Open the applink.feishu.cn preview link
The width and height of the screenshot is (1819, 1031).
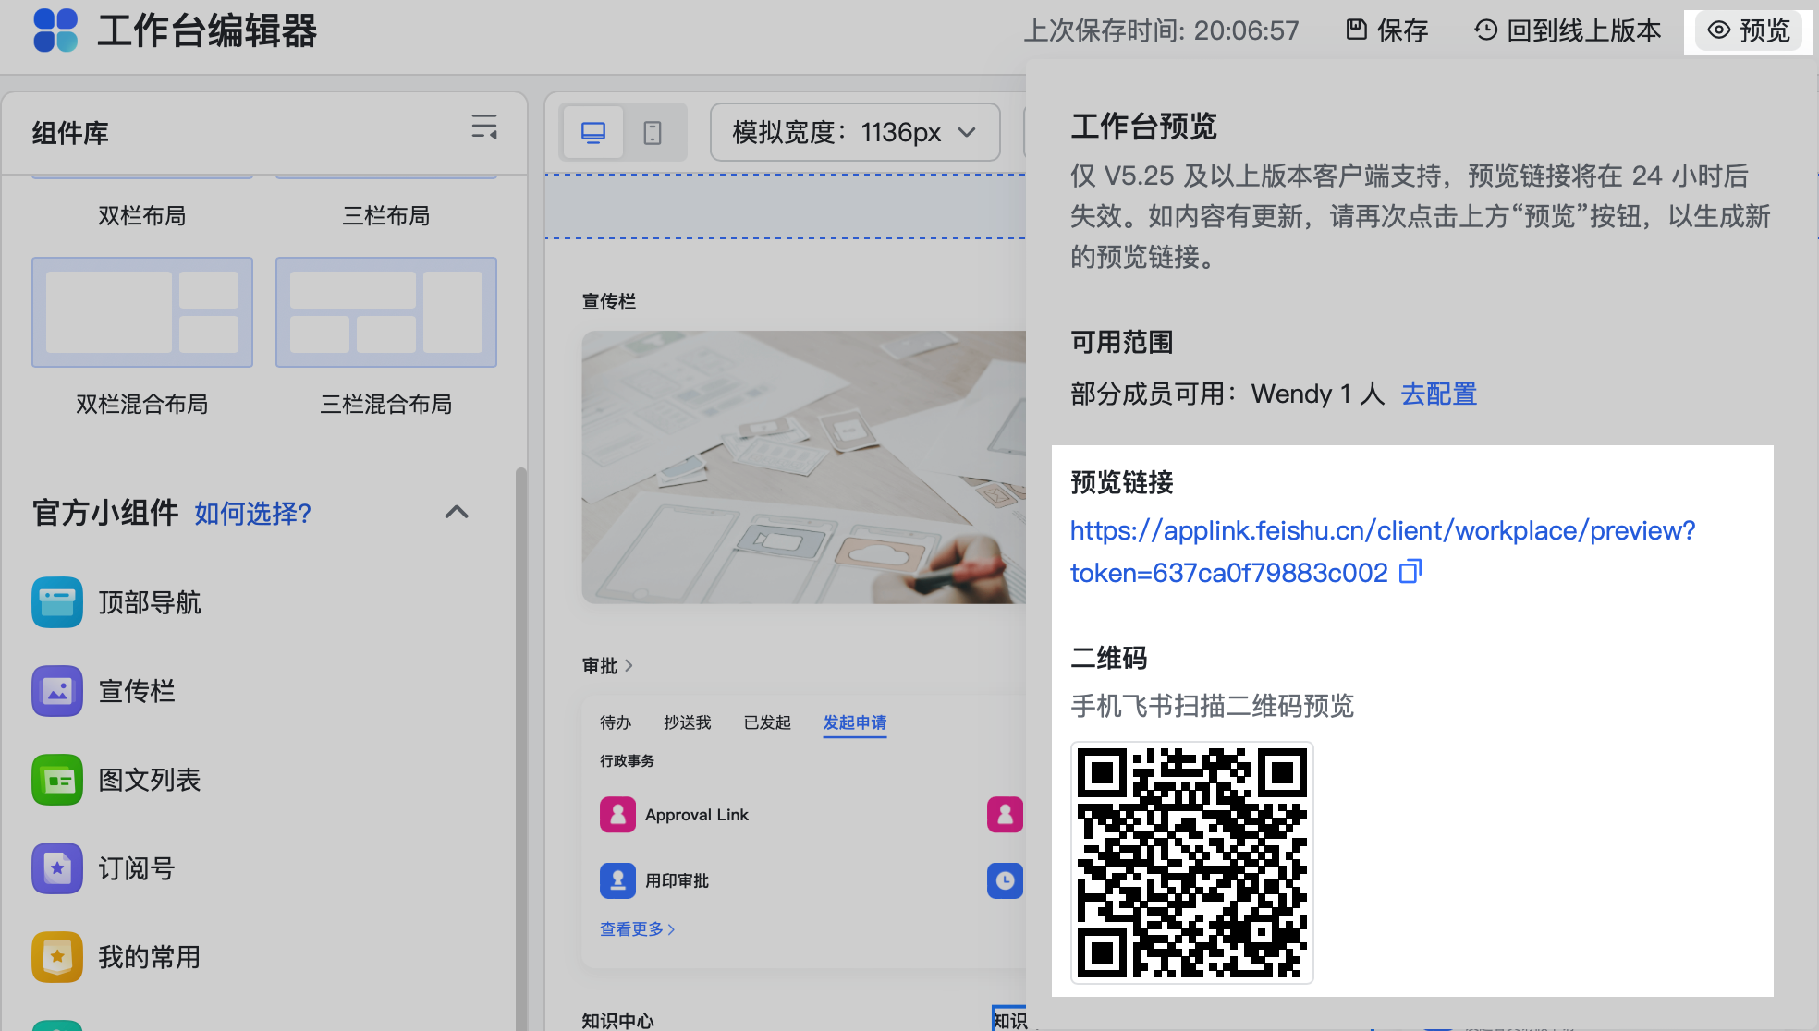(x=1383, y=552)
